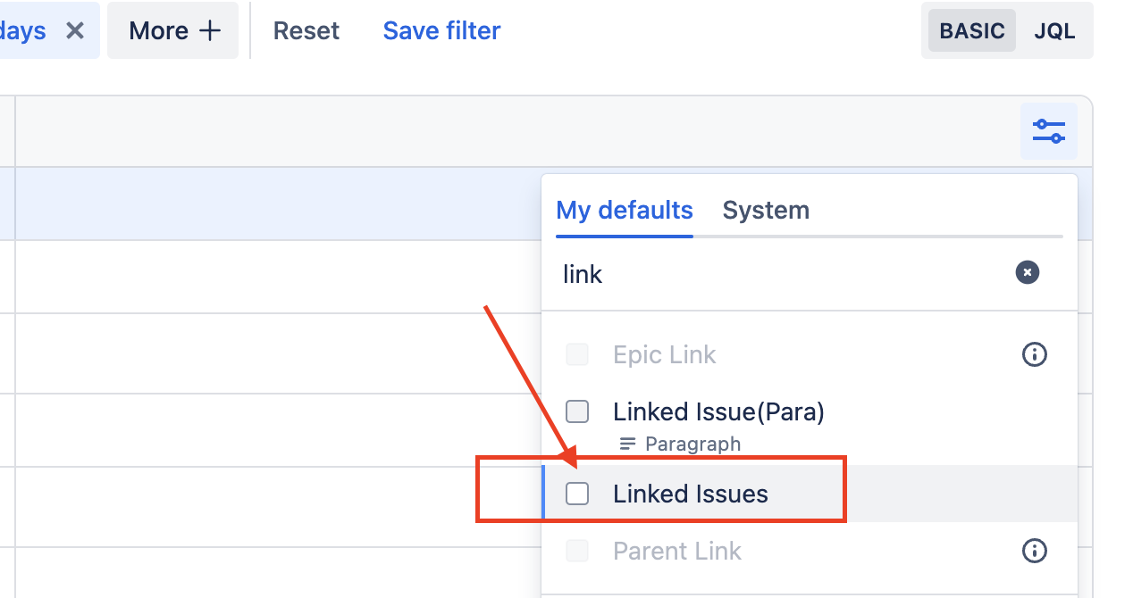Show info for Parent Link
This screenshot has height=598, width=1133.
tap(1034, 551)
